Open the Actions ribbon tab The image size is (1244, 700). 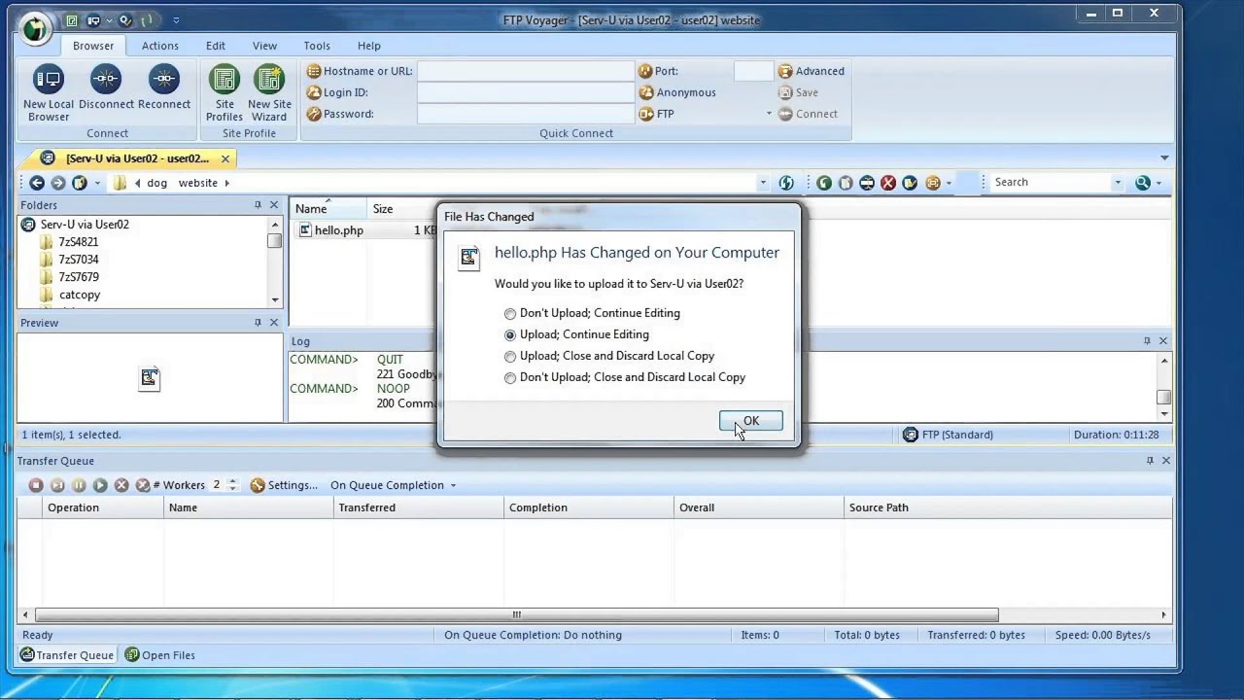pos(160,46)
